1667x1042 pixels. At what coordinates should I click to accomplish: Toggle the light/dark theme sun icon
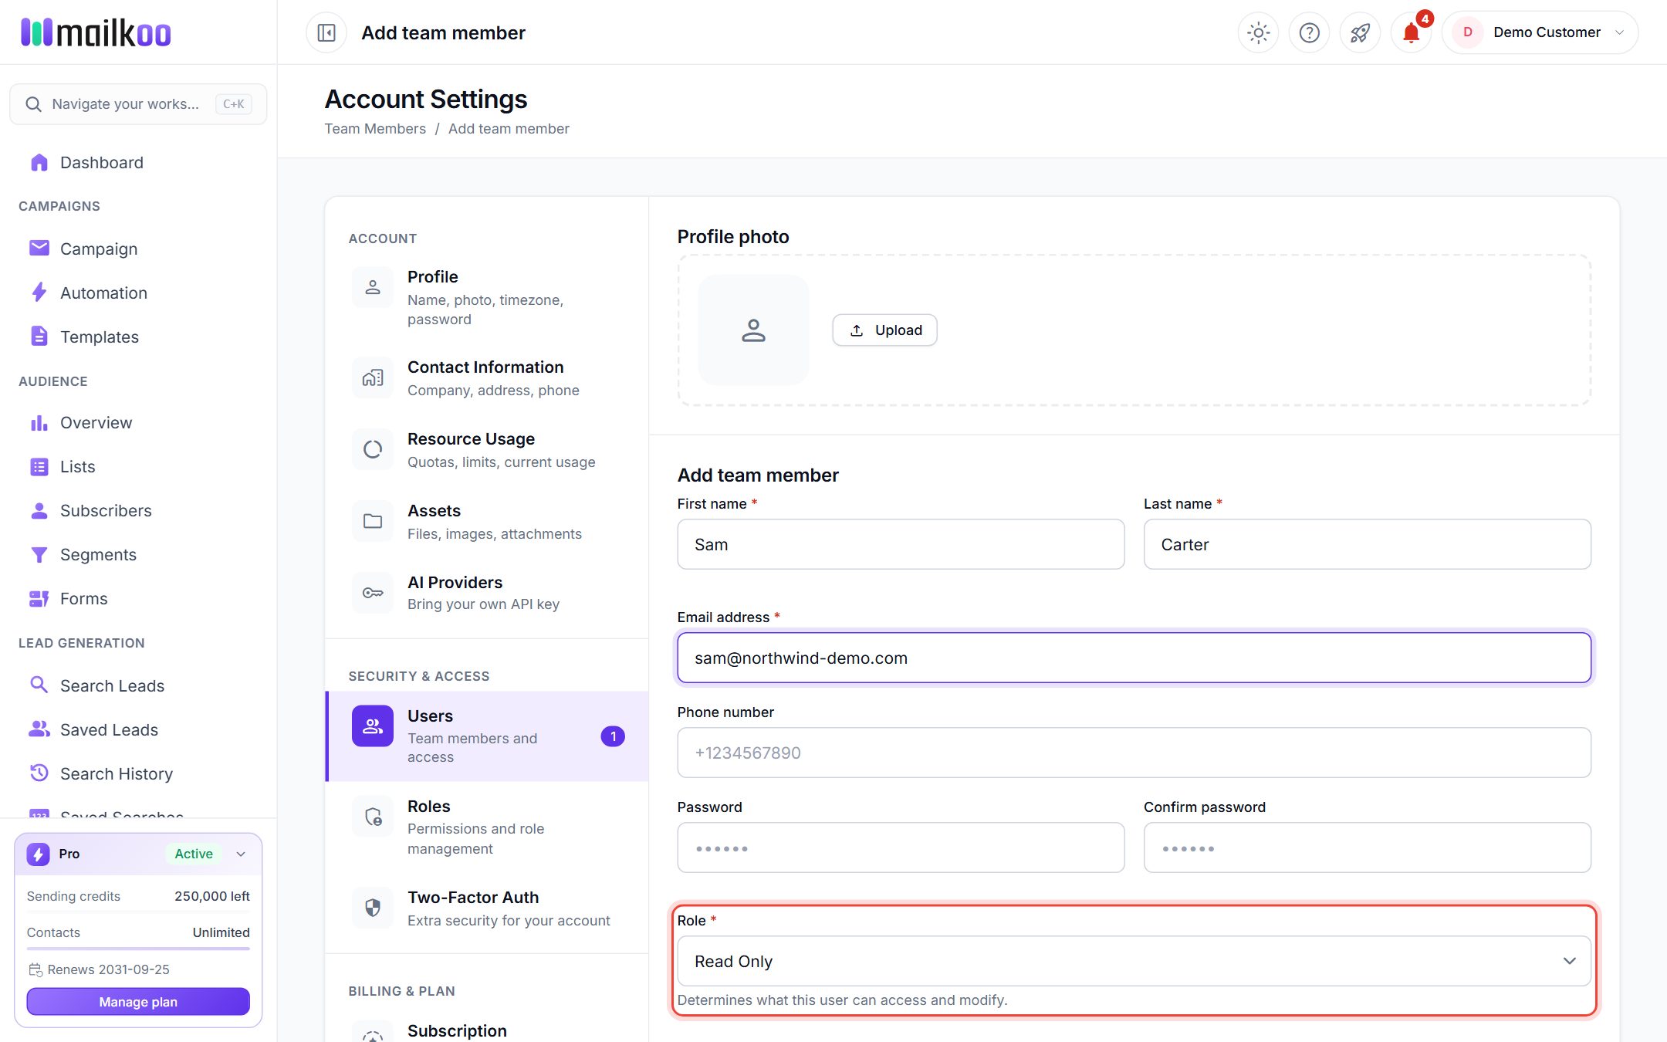click(1258, 32)
